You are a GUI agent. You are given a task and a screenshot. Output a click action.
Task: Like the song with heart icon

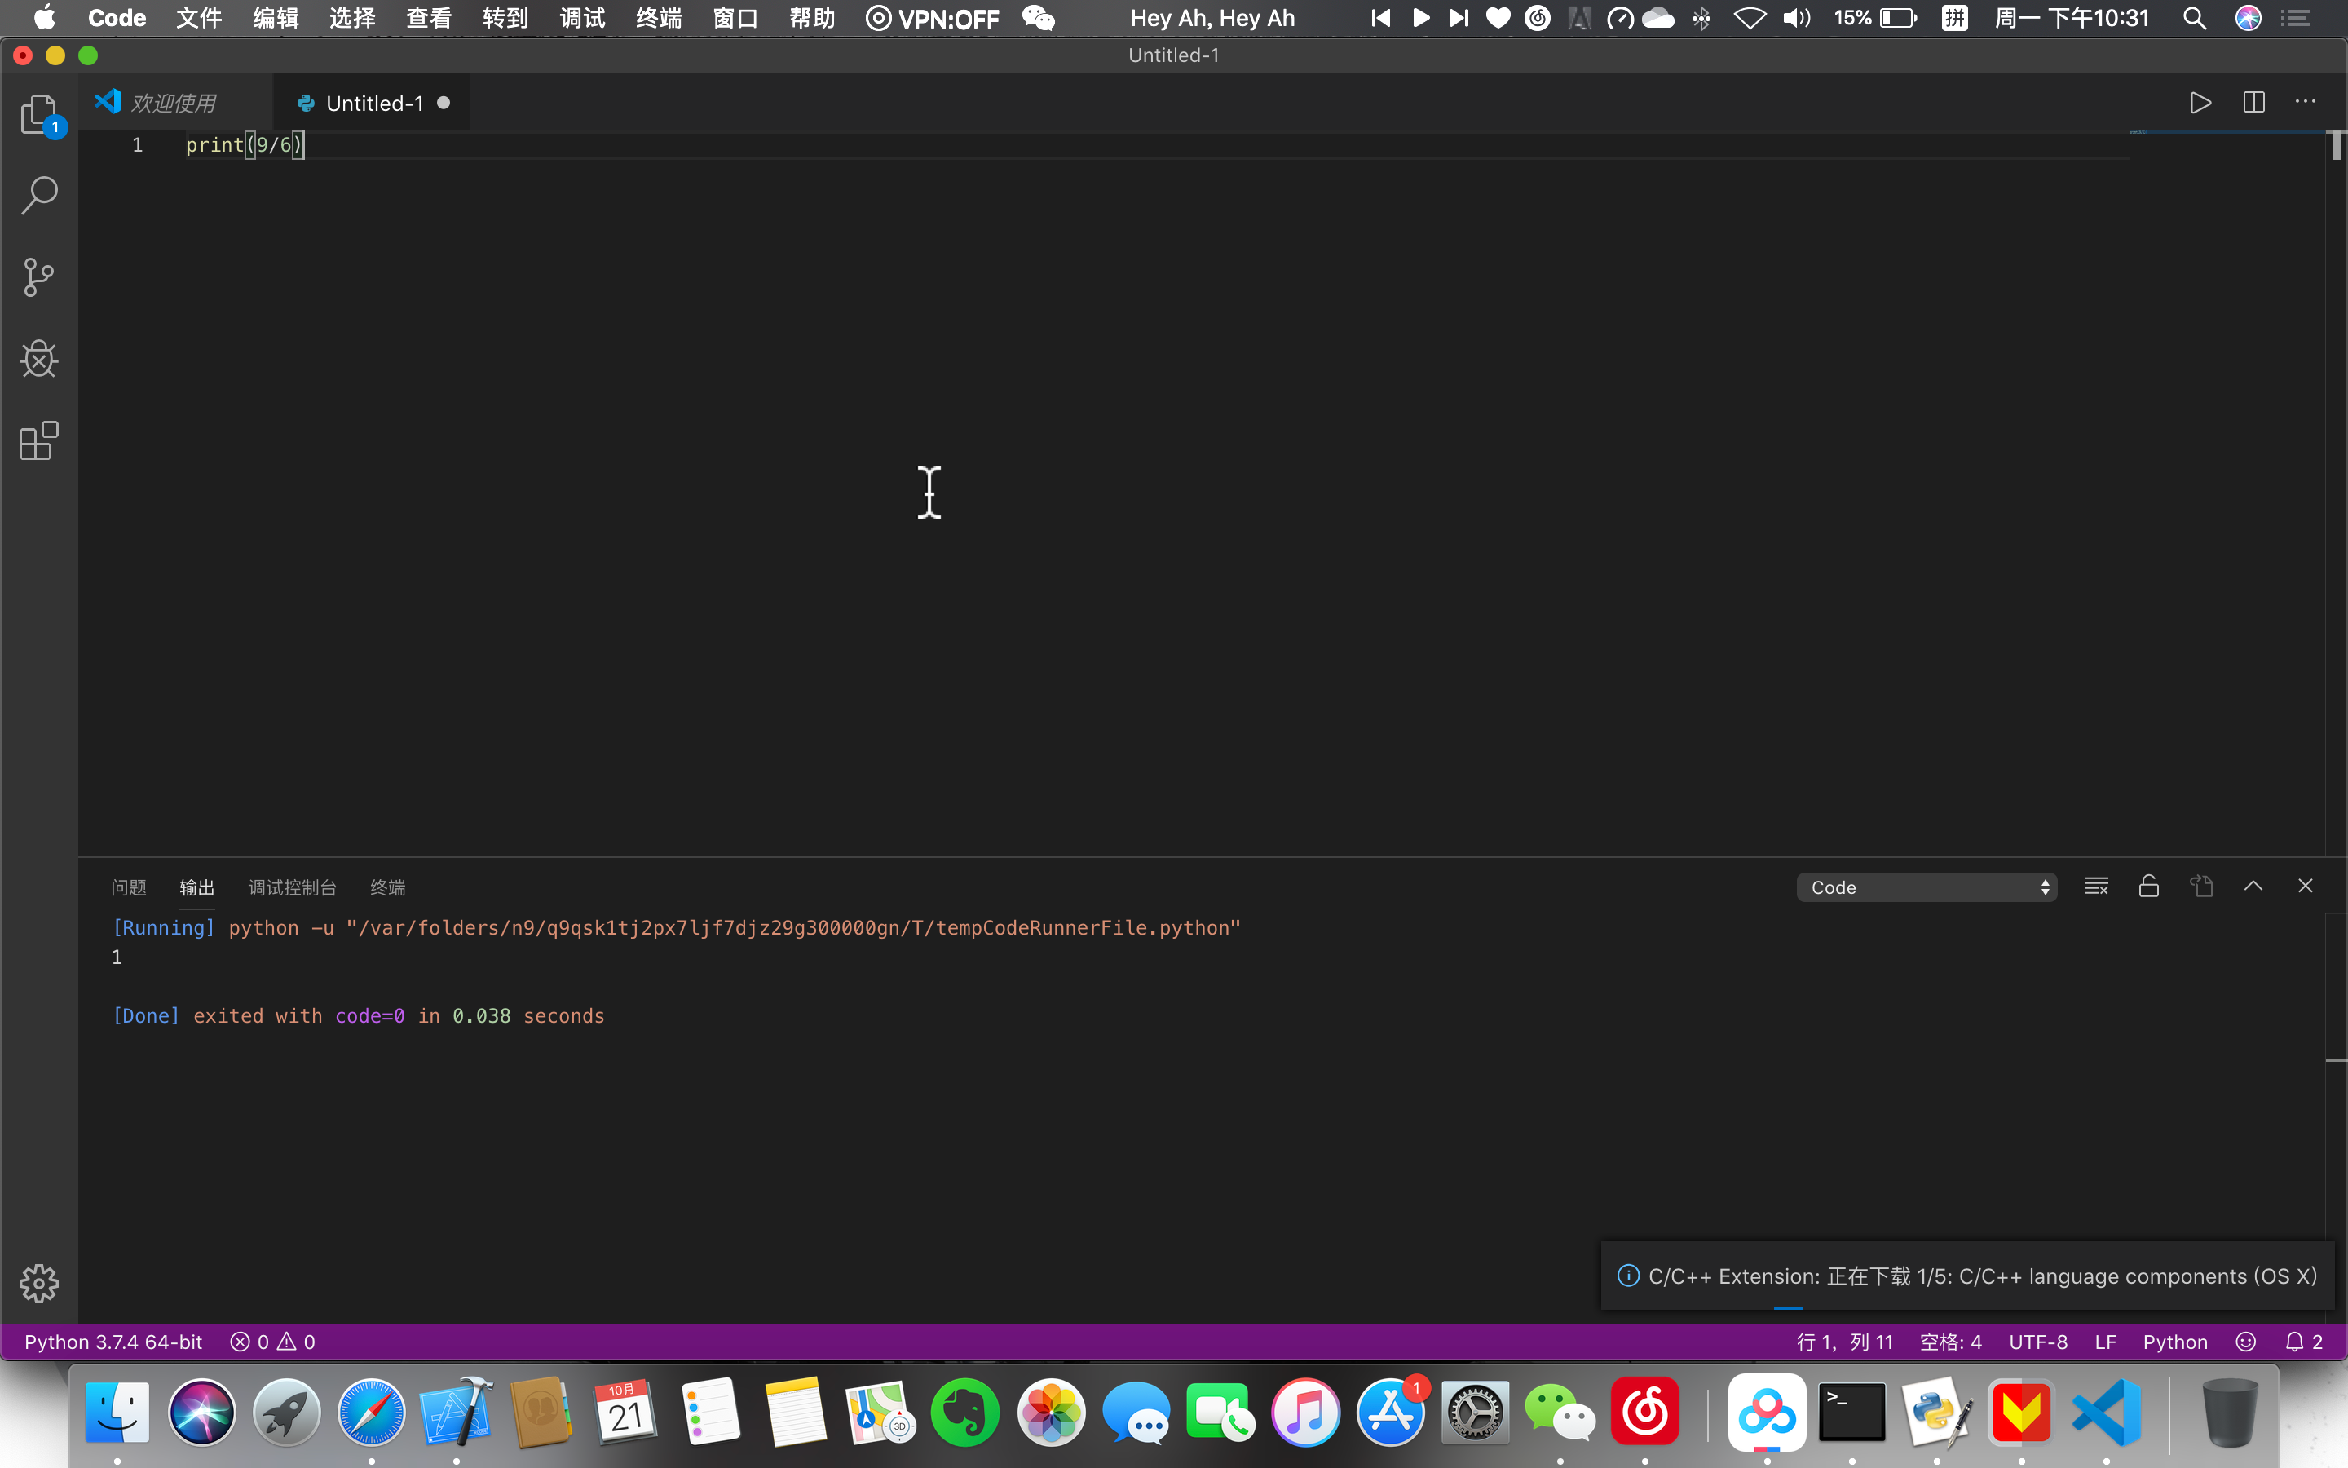[1498, 17]
